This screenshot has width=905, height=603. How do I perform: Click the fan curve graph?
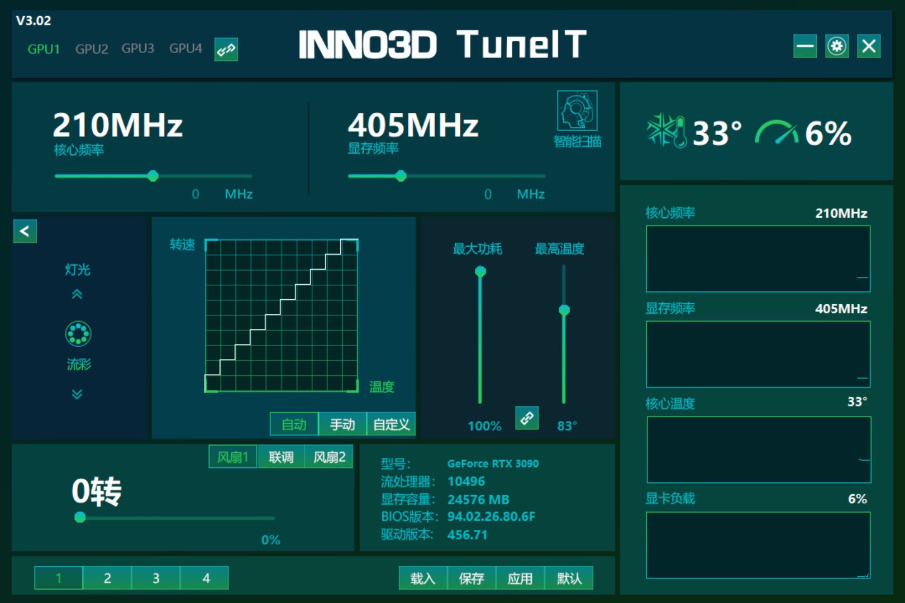[282, 315]
